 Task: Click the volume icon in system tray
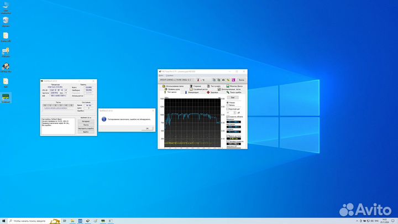coord(372,221)
